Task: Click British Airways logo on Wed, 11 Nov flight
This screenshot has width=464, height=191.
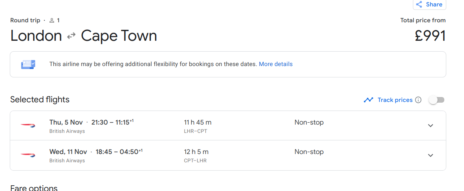Action: 28,155
